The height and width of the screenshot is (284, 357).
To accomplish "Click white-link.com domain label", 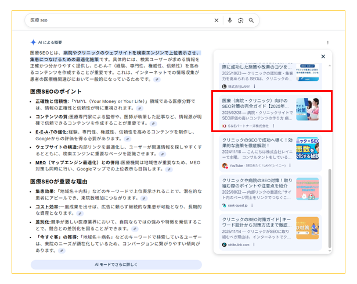I will (239, 245).
